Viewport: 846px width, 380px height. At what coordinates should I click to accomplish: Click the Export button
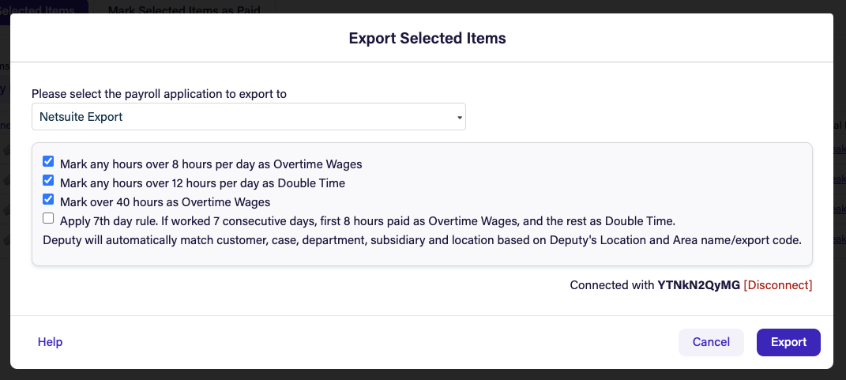tap(788, 342)
